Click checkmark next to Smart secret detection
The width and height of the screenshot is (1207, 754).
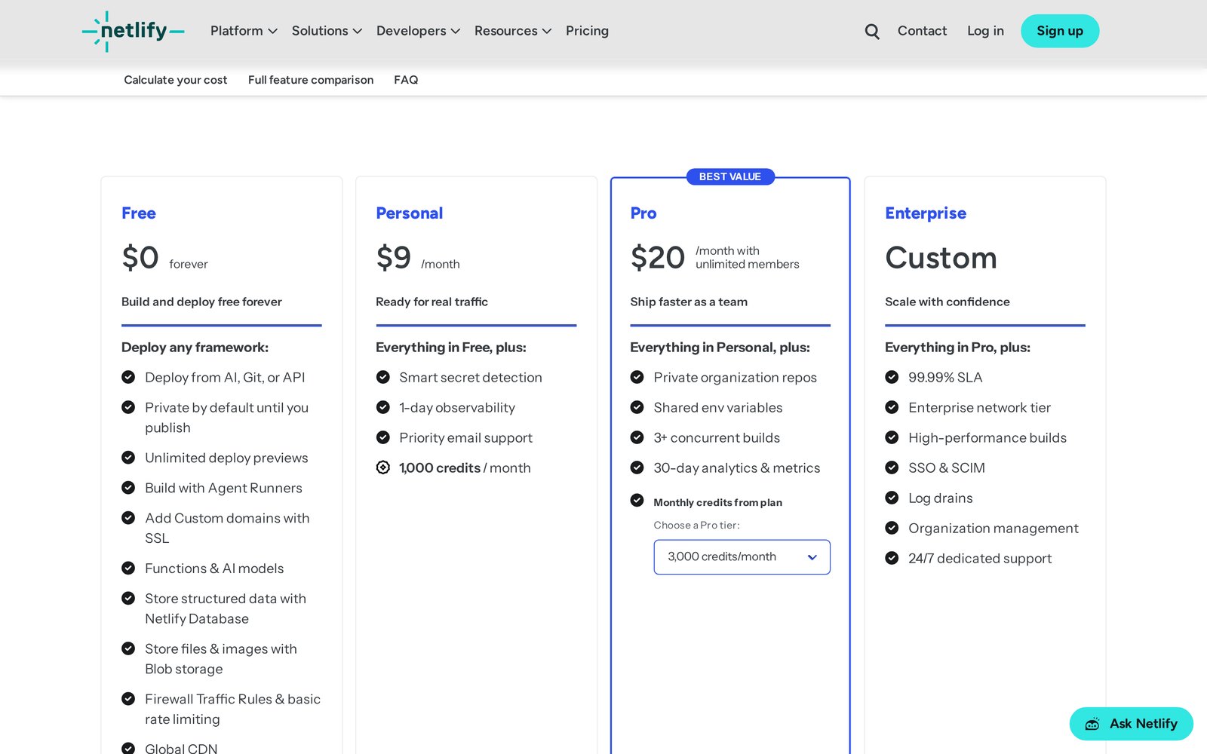(383, 377)
